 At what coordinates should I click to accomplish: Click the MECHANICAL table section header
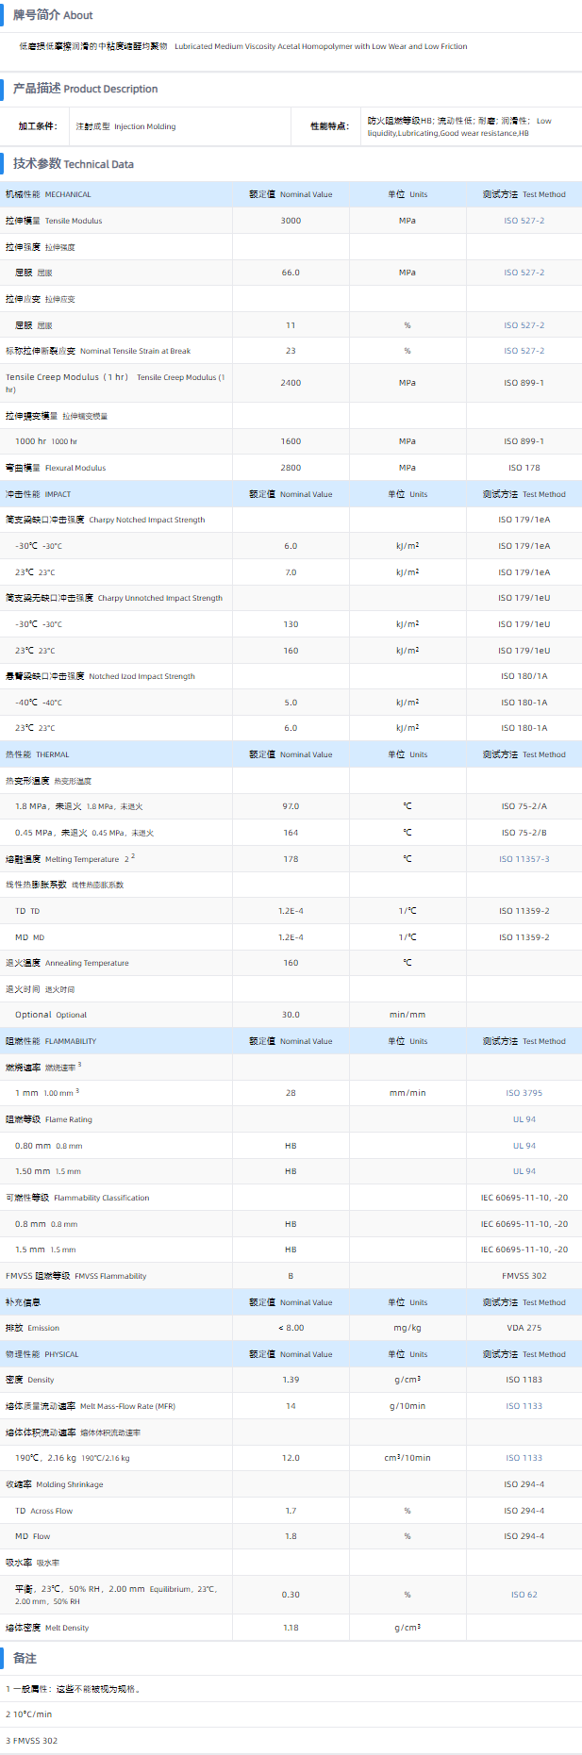[49, 194]
